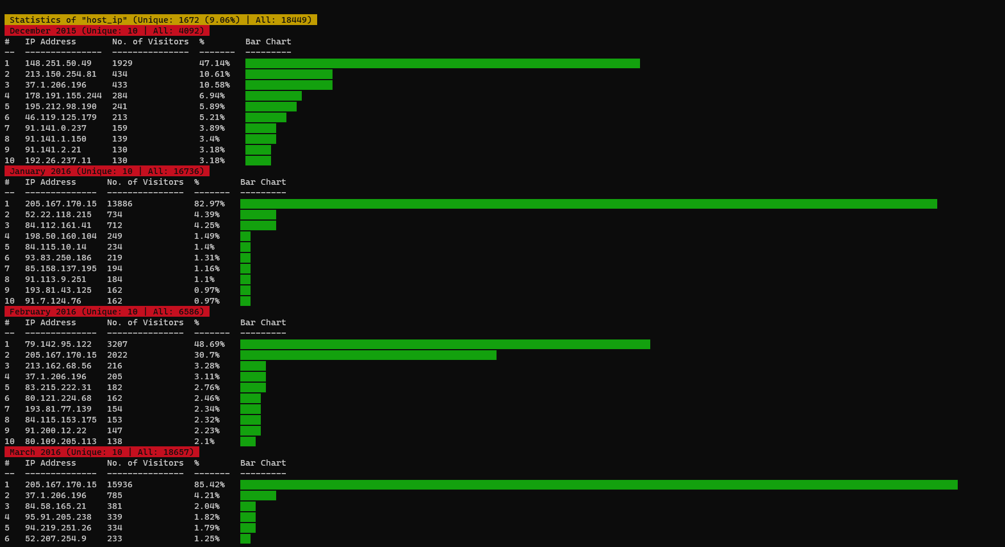Click the green bar for 30.7%

coord(368,355)
